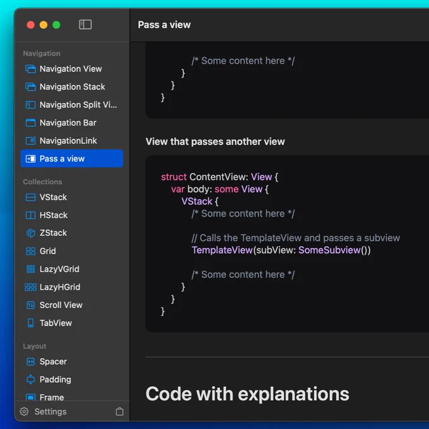Click the Navigation Bar icon
429x429 pixels.
(30, 123)
